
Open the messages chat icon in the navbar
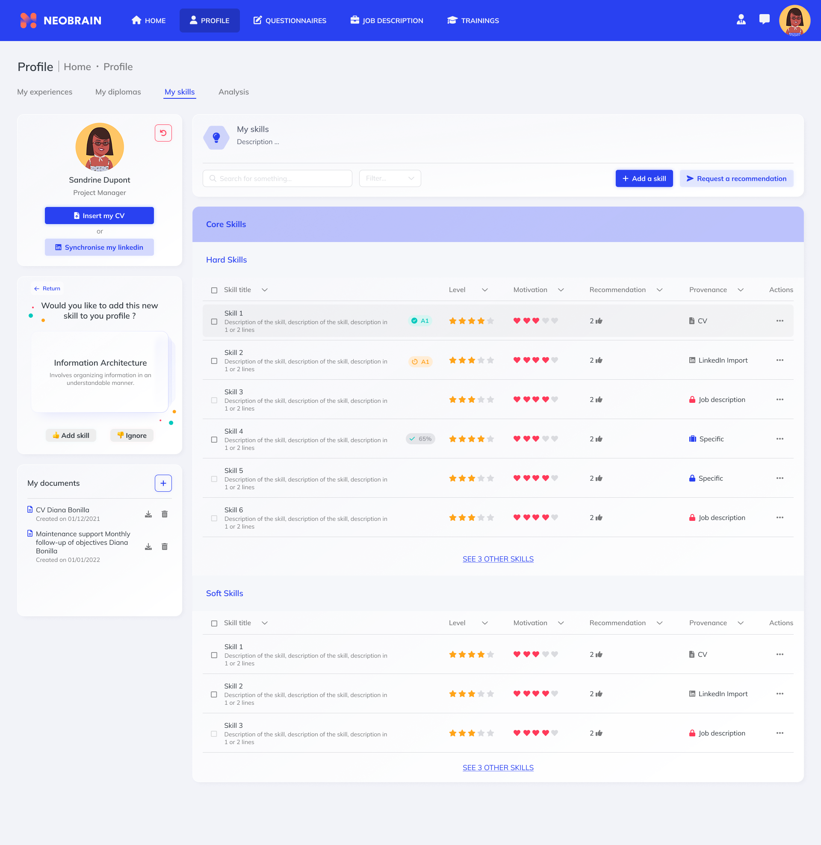click(764, 19)
